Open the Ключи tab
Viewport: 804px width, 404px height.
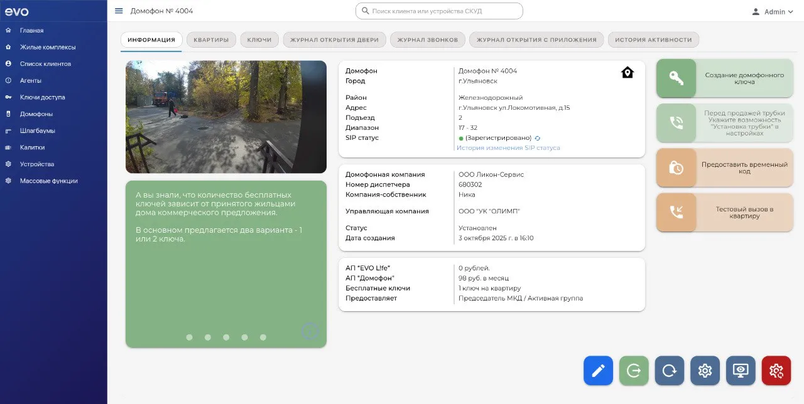pos(259,40)
